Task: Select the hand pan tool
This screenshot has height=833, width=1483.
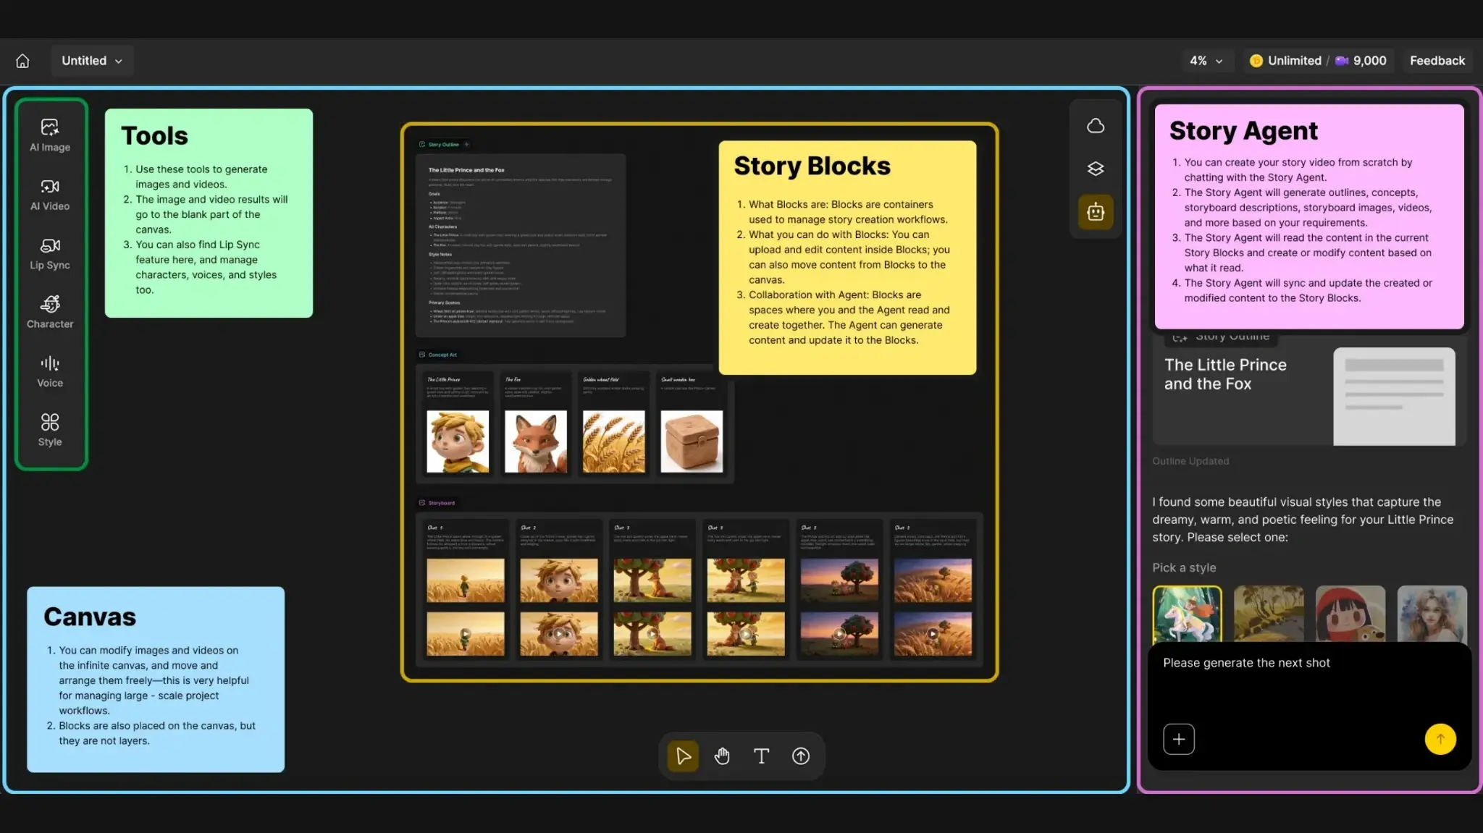Action: point(722,756)
